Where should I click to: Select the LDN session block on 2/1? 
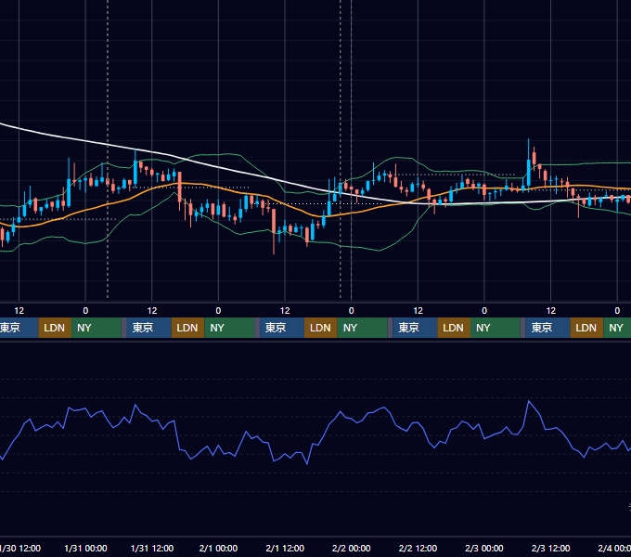click(x=321, y=328)
